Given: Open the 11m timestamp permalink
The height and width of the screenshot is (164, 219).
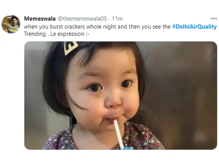Looking at the screenshot, I should click(117, 19).
